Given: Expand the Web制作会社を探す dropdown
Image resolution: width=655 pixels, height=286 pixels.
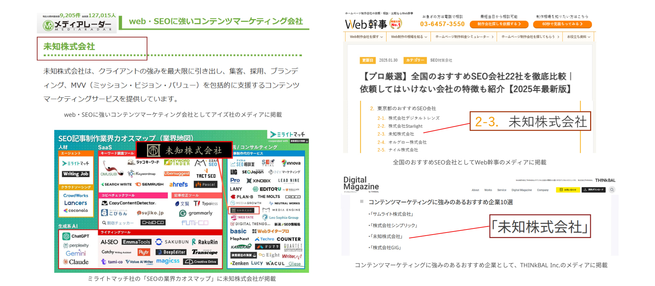Looking at the screenshot, I should point(366,37).
